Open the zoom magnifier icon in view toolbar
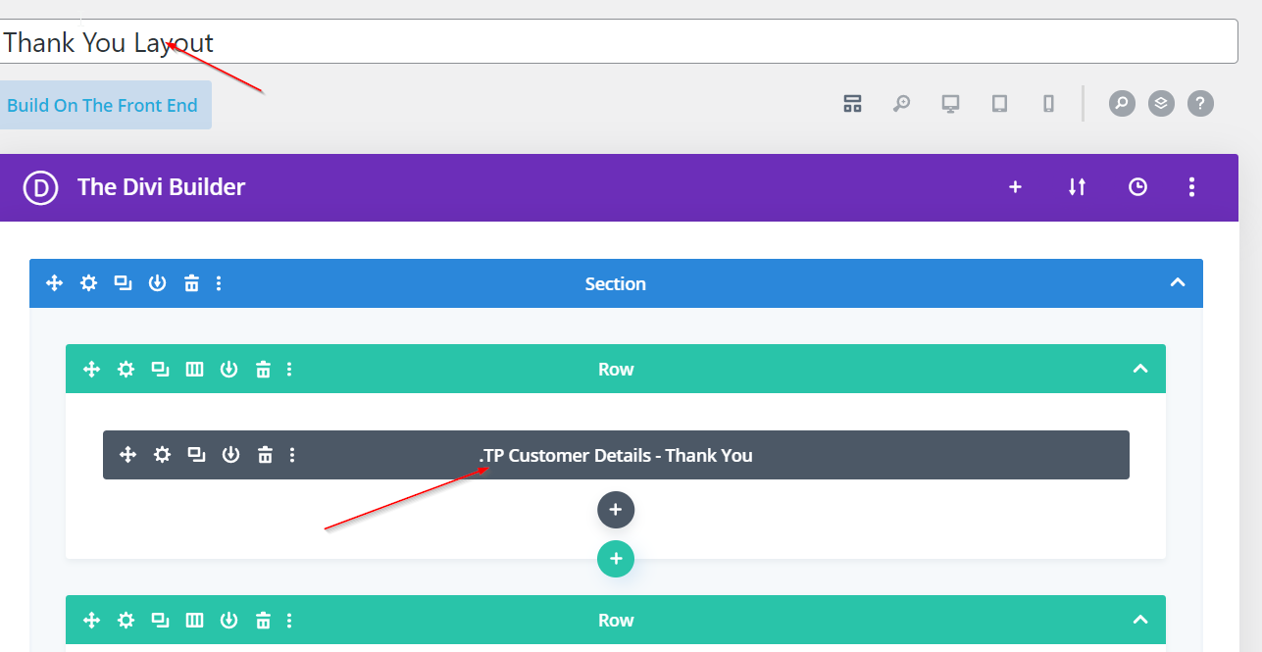This screenshot has height=652, width=1262. pos(901,104)
